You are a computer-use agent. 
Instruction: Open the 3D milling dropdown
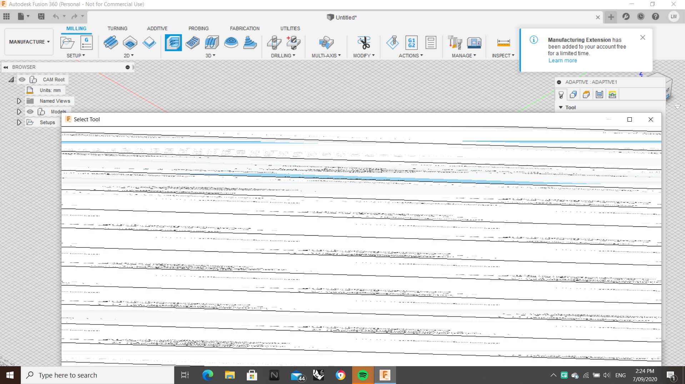tap(210, 55)
